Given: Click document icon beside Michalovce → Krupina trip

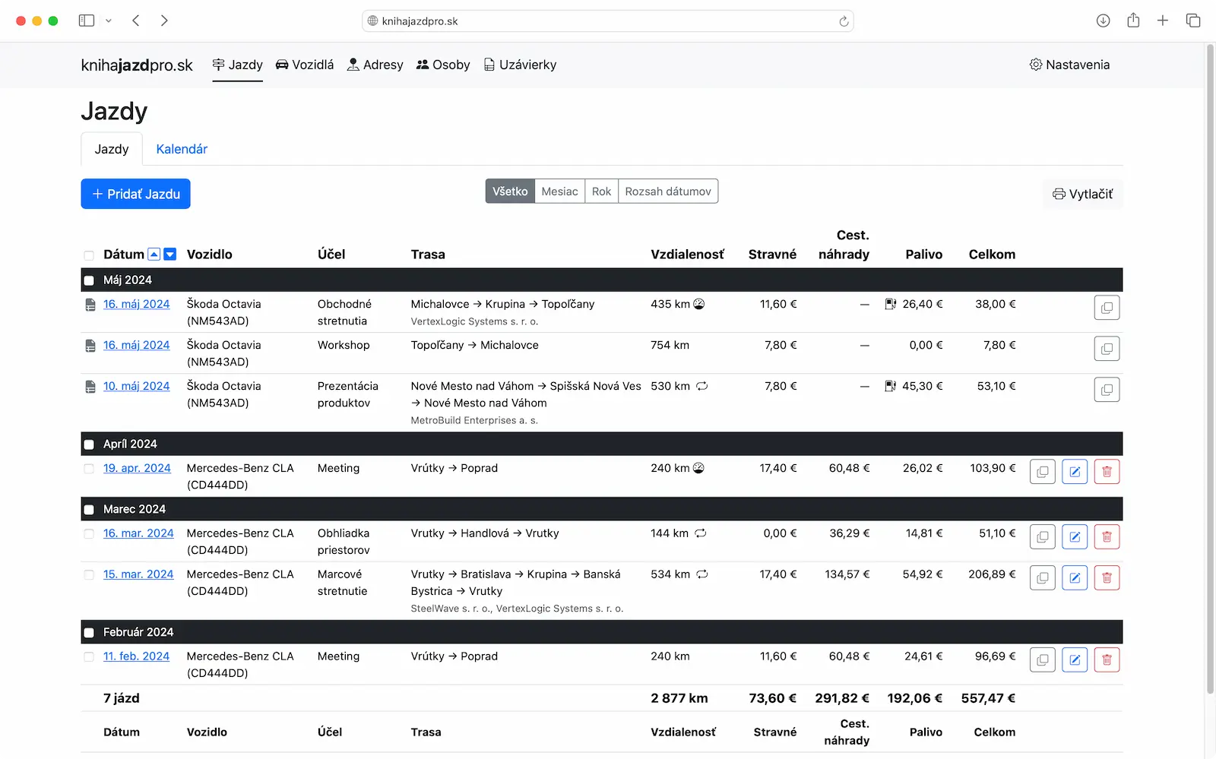Looking at the screenshot, I should pos(90,305).
